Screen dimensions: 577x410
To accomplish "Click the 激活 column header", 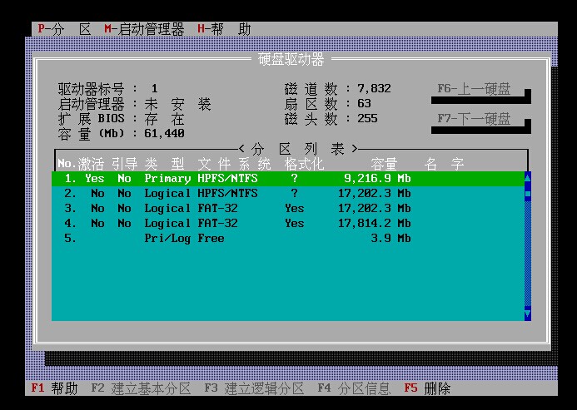I will pos(91,164).
